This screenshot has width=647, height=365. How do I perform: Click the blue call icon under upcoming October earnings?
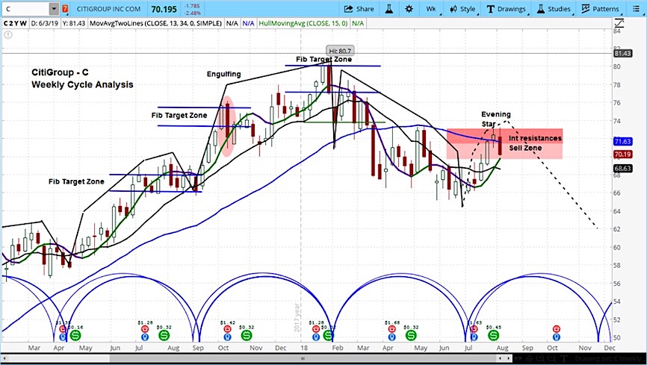(556, 337)
